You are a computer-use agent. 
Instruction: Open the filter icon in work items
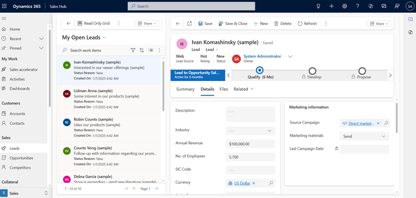pyautogui.click(x=133, y=50)
